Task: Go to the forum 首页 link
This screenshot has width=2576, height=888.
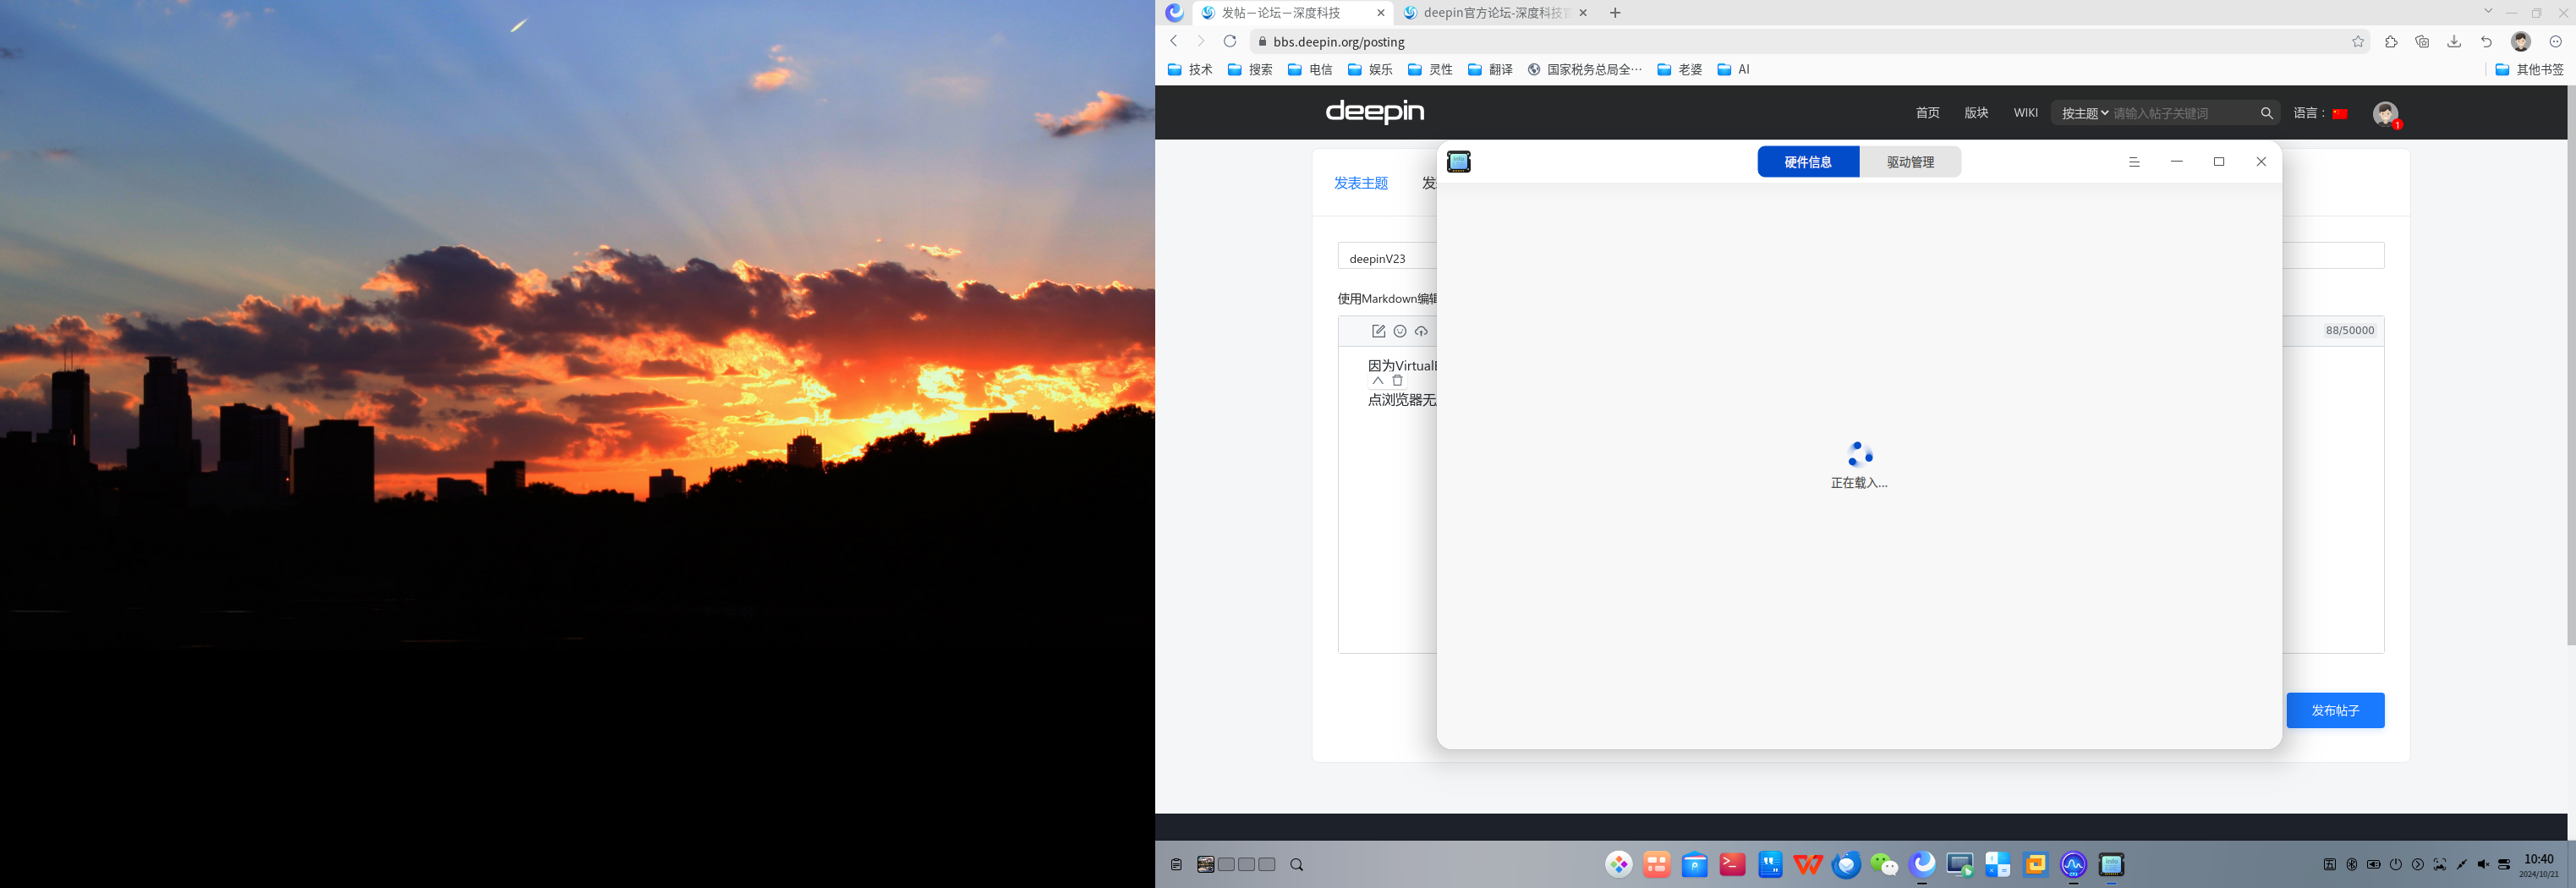Action: click(x=1927, y=113)
